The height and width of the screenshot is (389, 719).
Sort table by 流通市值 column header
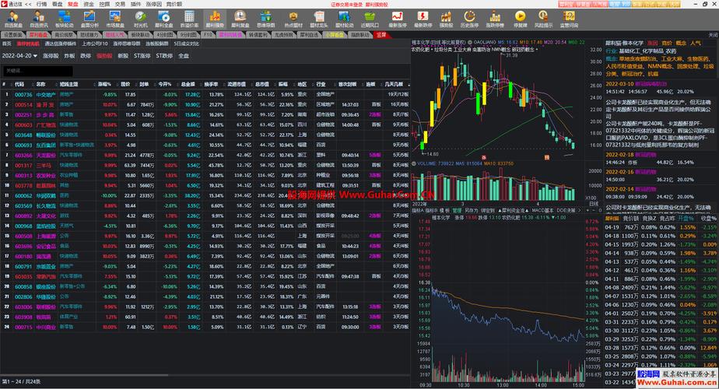click(x=237, y=84)
